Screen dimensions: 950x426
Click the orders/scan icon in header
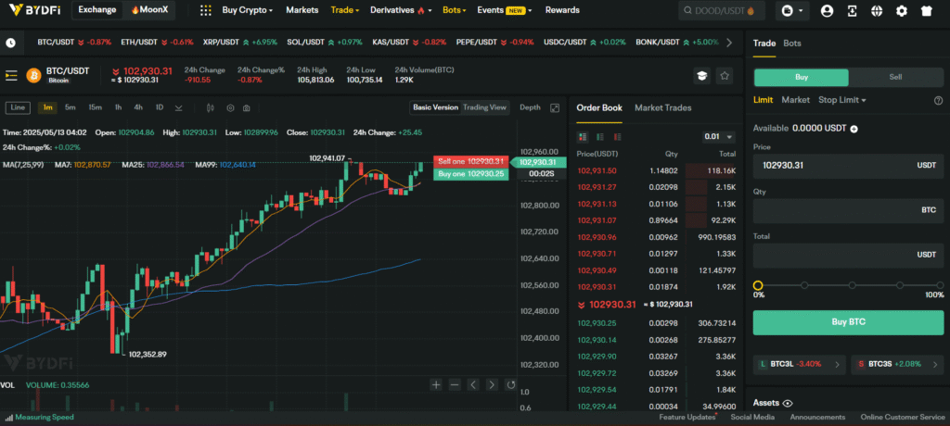pos(852,11)
